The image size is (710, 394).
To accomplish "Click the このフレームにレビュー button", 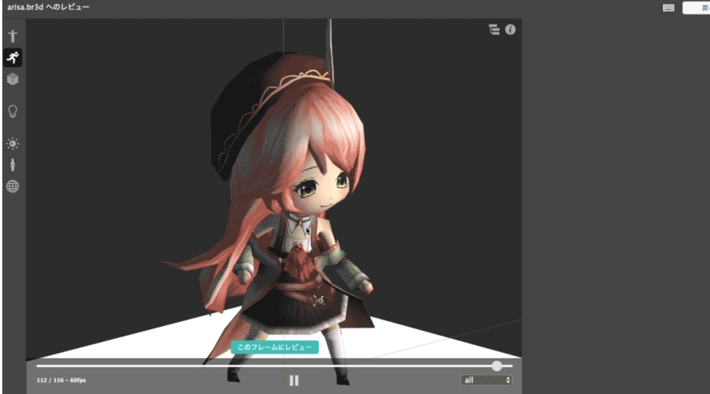I will pyautogui.click(x=274, y=347).
